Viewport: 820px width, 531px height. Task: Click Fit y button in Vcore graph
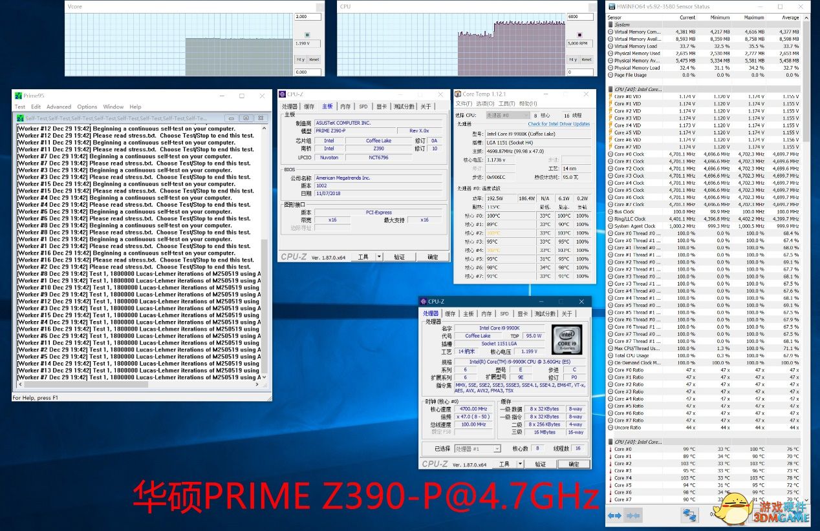301,59
